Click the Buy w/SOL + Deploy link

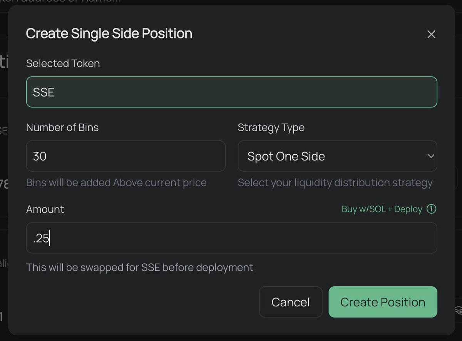[x=382, y=209]
